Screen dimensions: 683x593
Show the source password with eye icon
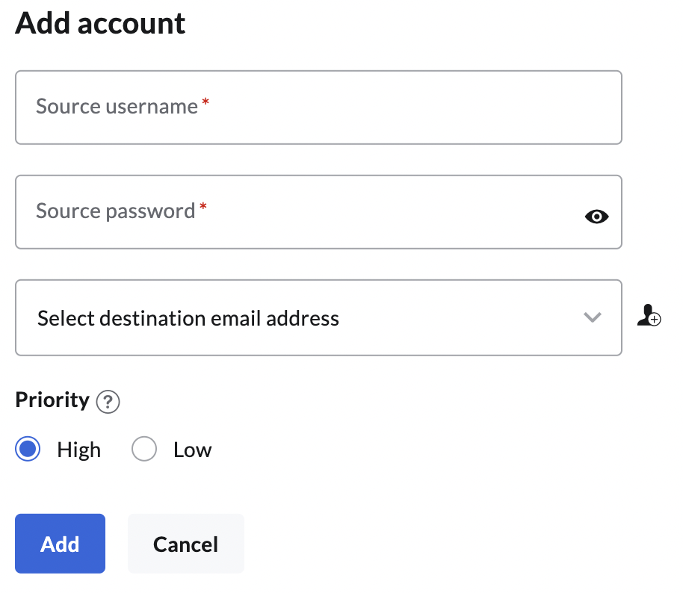(x=596, y=217)
